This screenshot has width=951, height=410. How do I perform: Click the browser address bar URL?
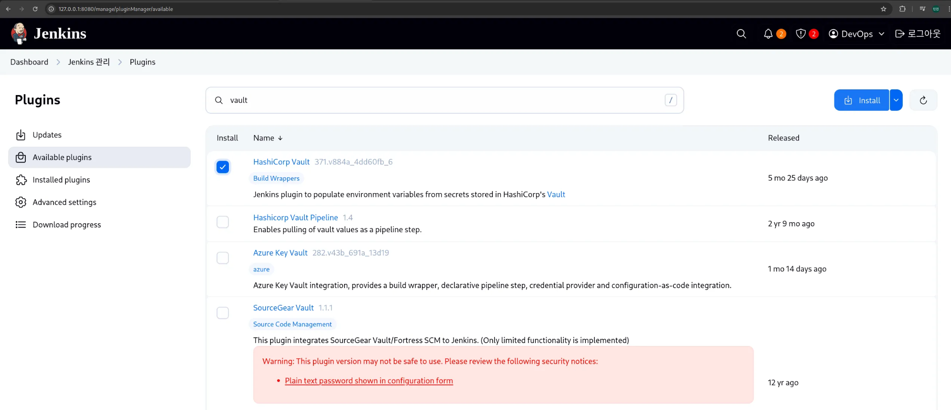(x=116, y=9)
